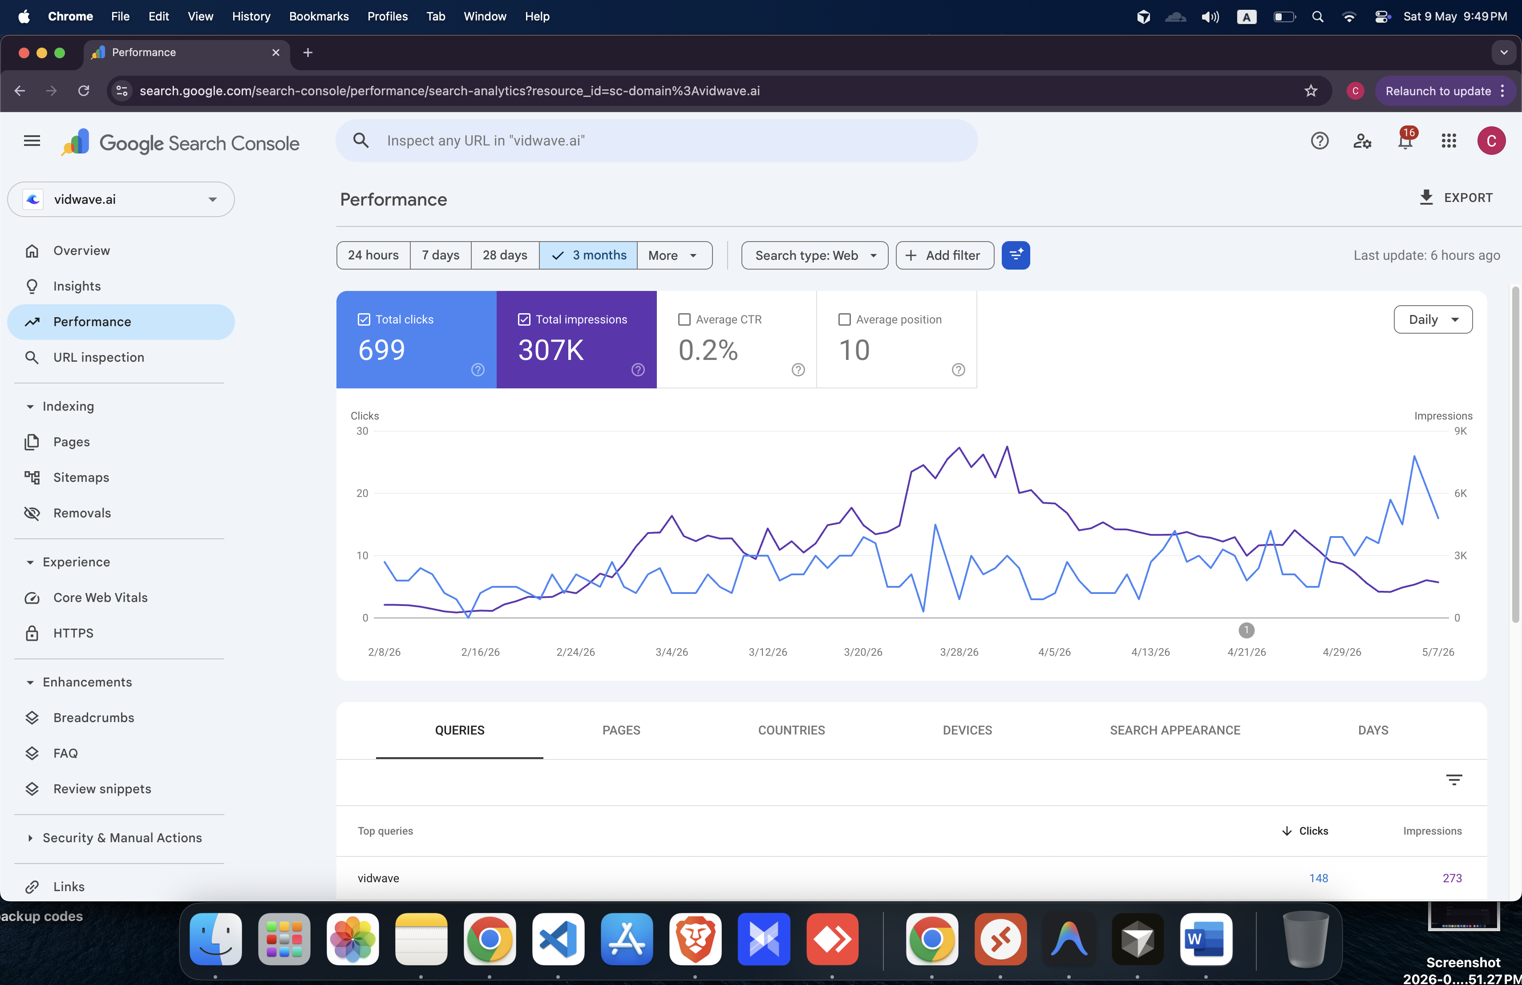Open Users and settings icon
Image resolution: width=1522 pixels, height=985 pixels.
1362,141
